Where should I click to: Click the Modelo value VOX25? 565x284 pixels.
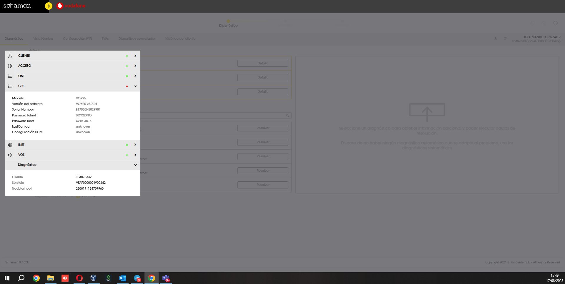point(81,98)
